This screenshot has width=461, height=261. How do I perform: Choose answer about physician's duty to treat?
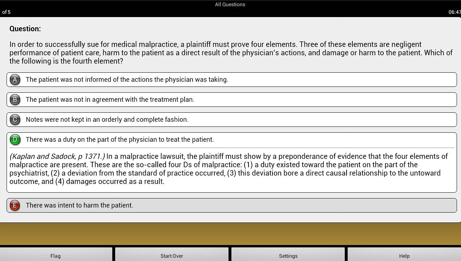[x=231, y=140]
